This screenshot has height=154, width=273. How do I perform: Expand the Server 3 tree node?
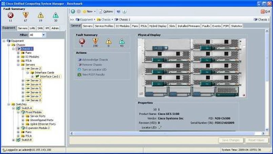coord(23,80)
